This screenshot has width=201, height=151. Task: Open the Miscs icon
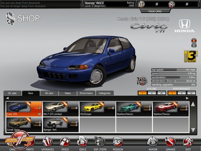[65, 141]
